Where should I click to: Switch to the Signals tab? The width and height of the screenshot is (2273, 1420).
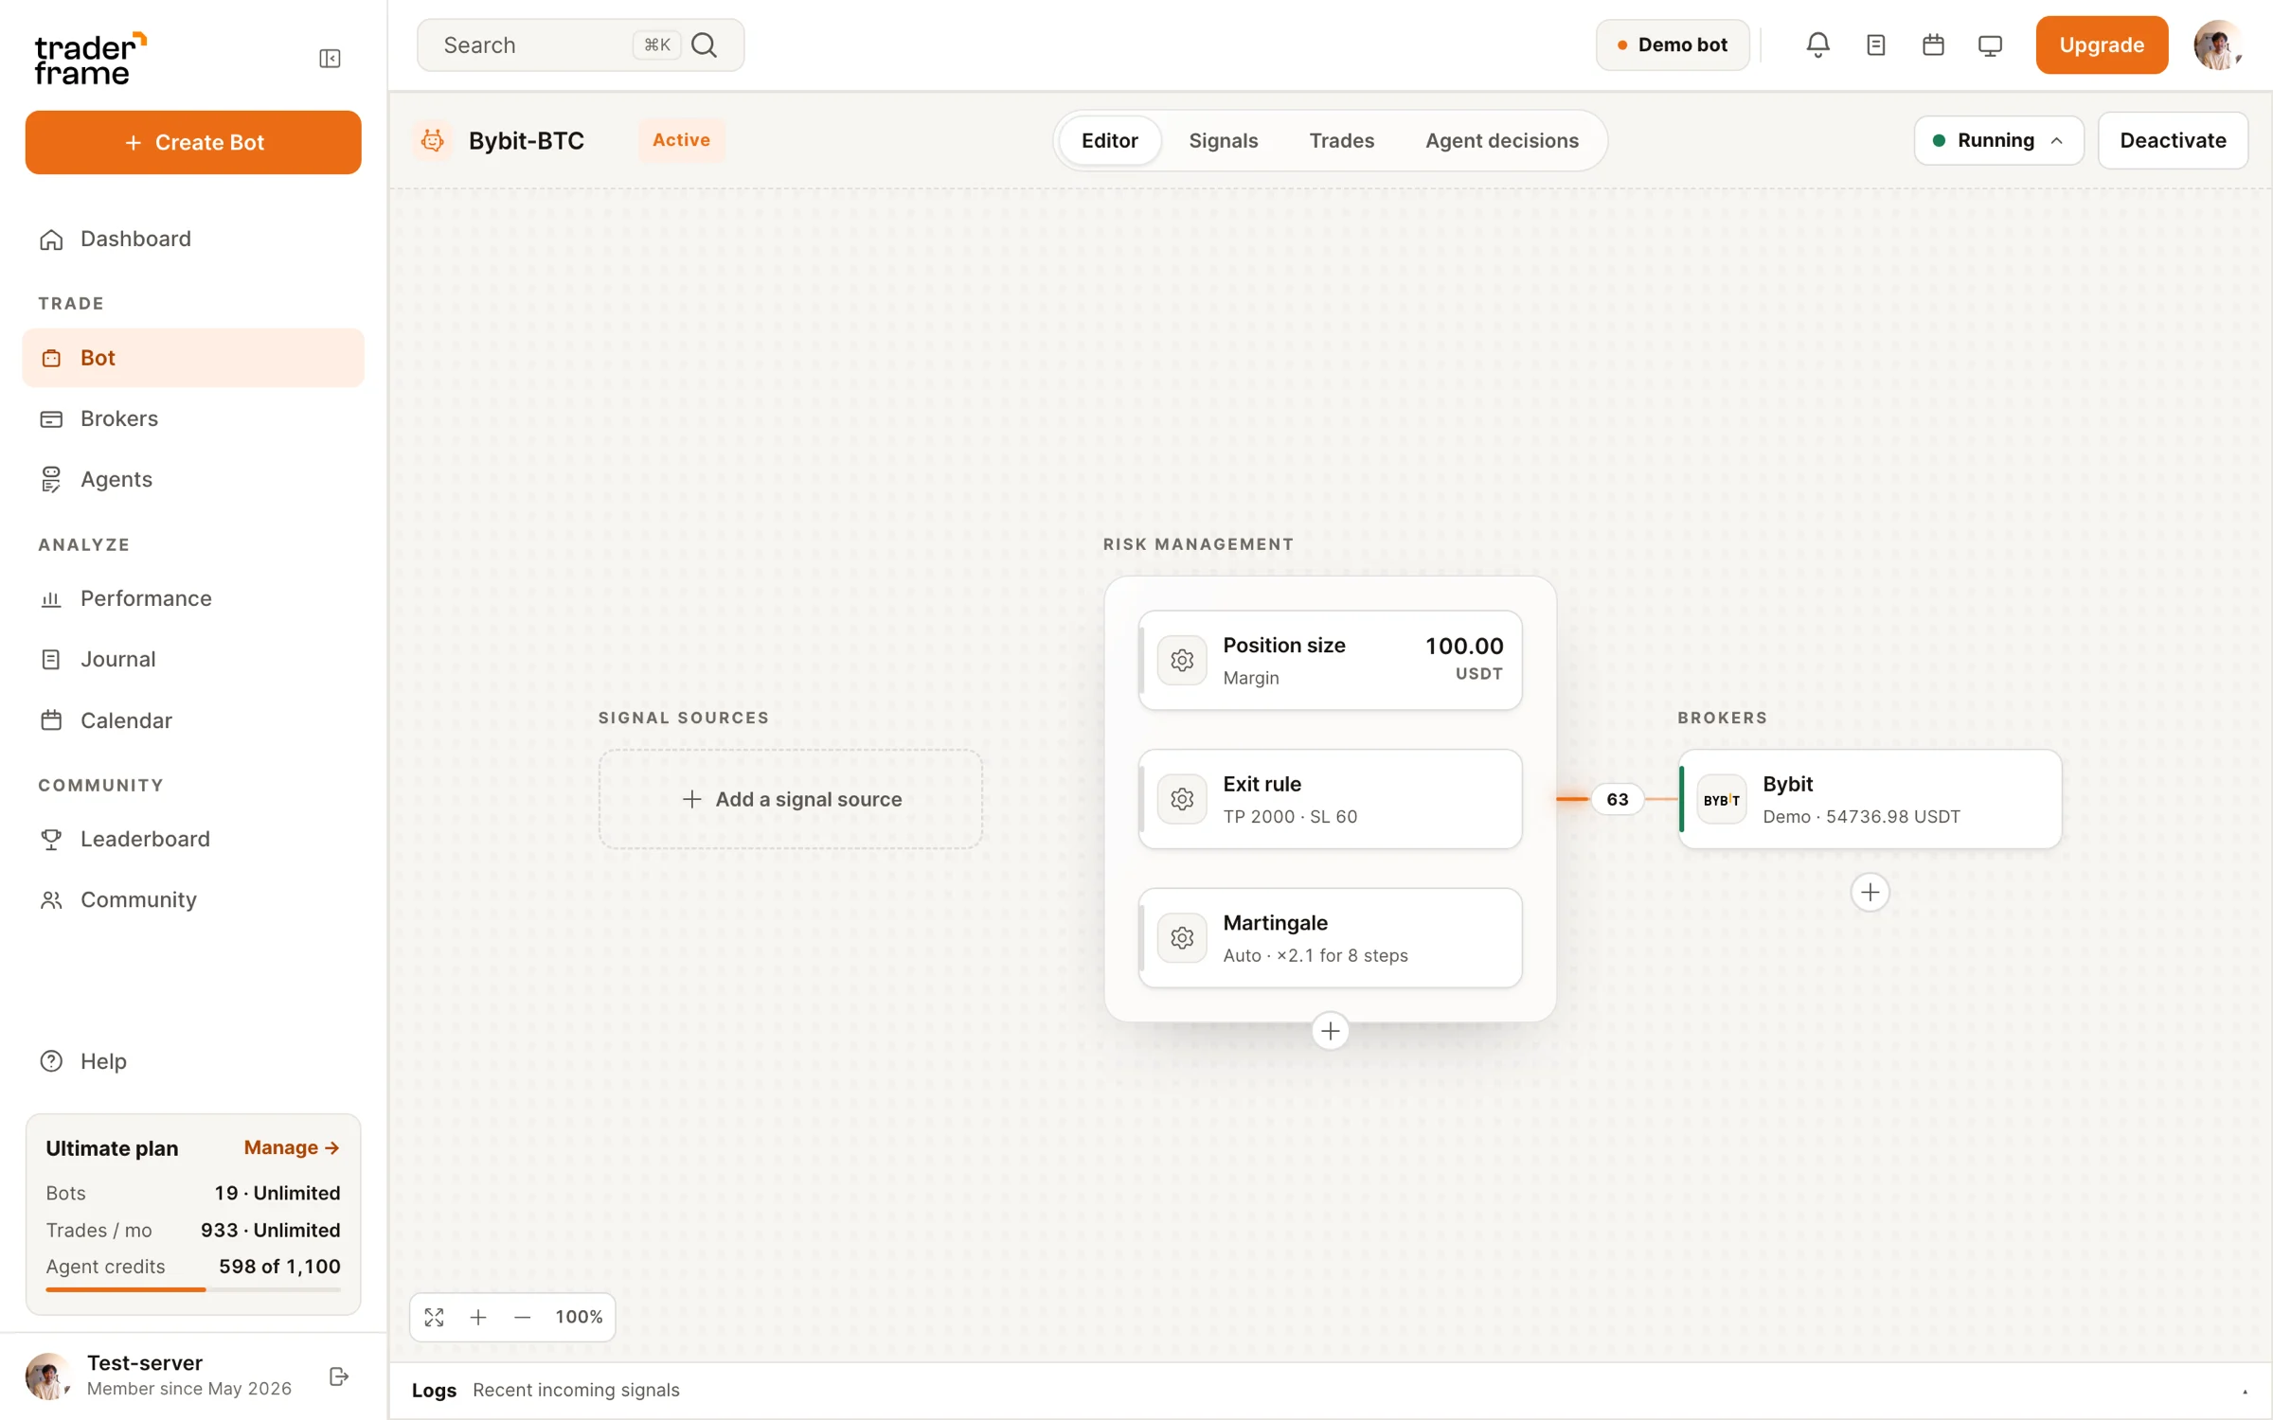[1223, 140]
